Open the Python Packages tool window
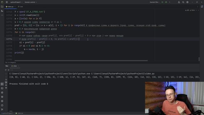This screenshot has height=115, width=204. (x=2, y=93)
